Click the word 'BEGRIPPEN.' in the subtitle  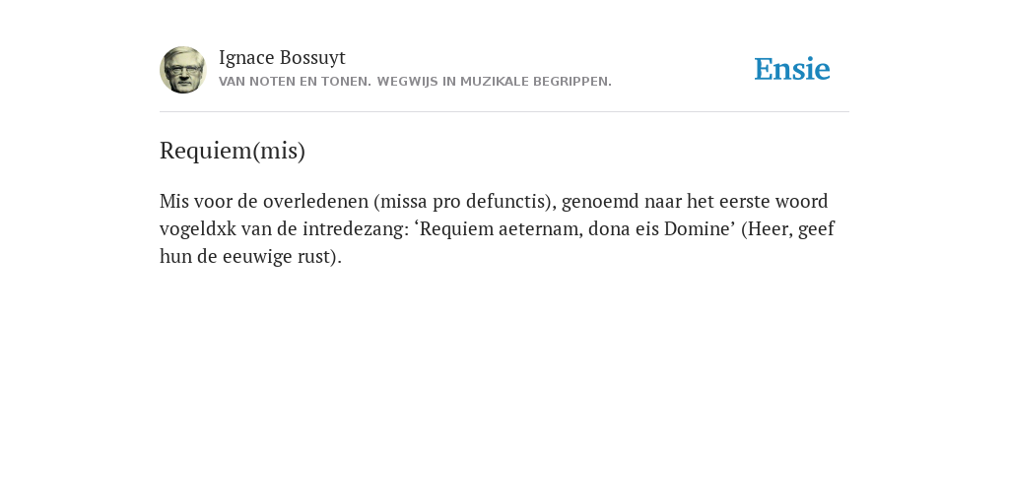[x=571, y=82]
